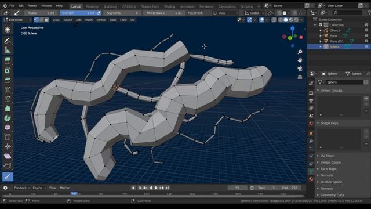Image resolution: width=371 pixels, height=209 pixels.
Task: Select the Bevel tool
Action: click(x=8, y=80)
